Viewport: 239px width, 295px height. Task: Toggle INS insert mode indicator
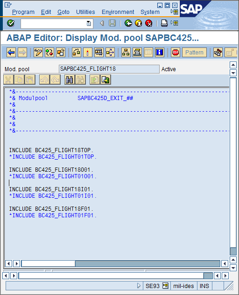[x=204, y=286]
